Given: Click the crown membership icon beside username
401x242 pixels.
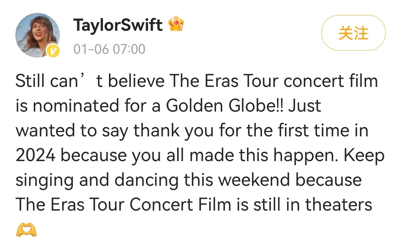Looking at the screenshot, I should click(176, 24).
